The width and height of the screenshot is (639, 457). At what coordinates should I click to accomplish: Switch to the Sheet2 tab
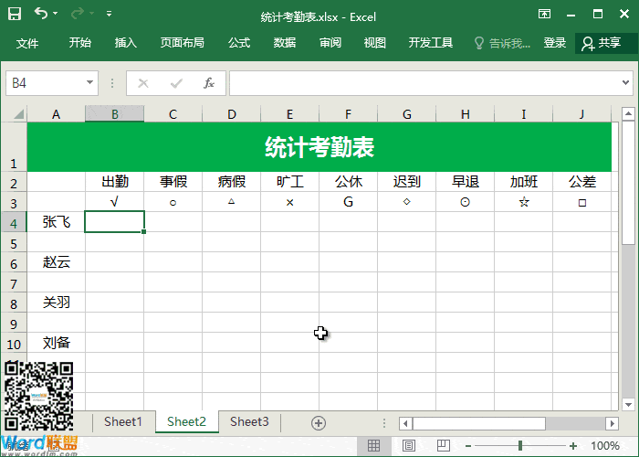click(x=186, y=421)
